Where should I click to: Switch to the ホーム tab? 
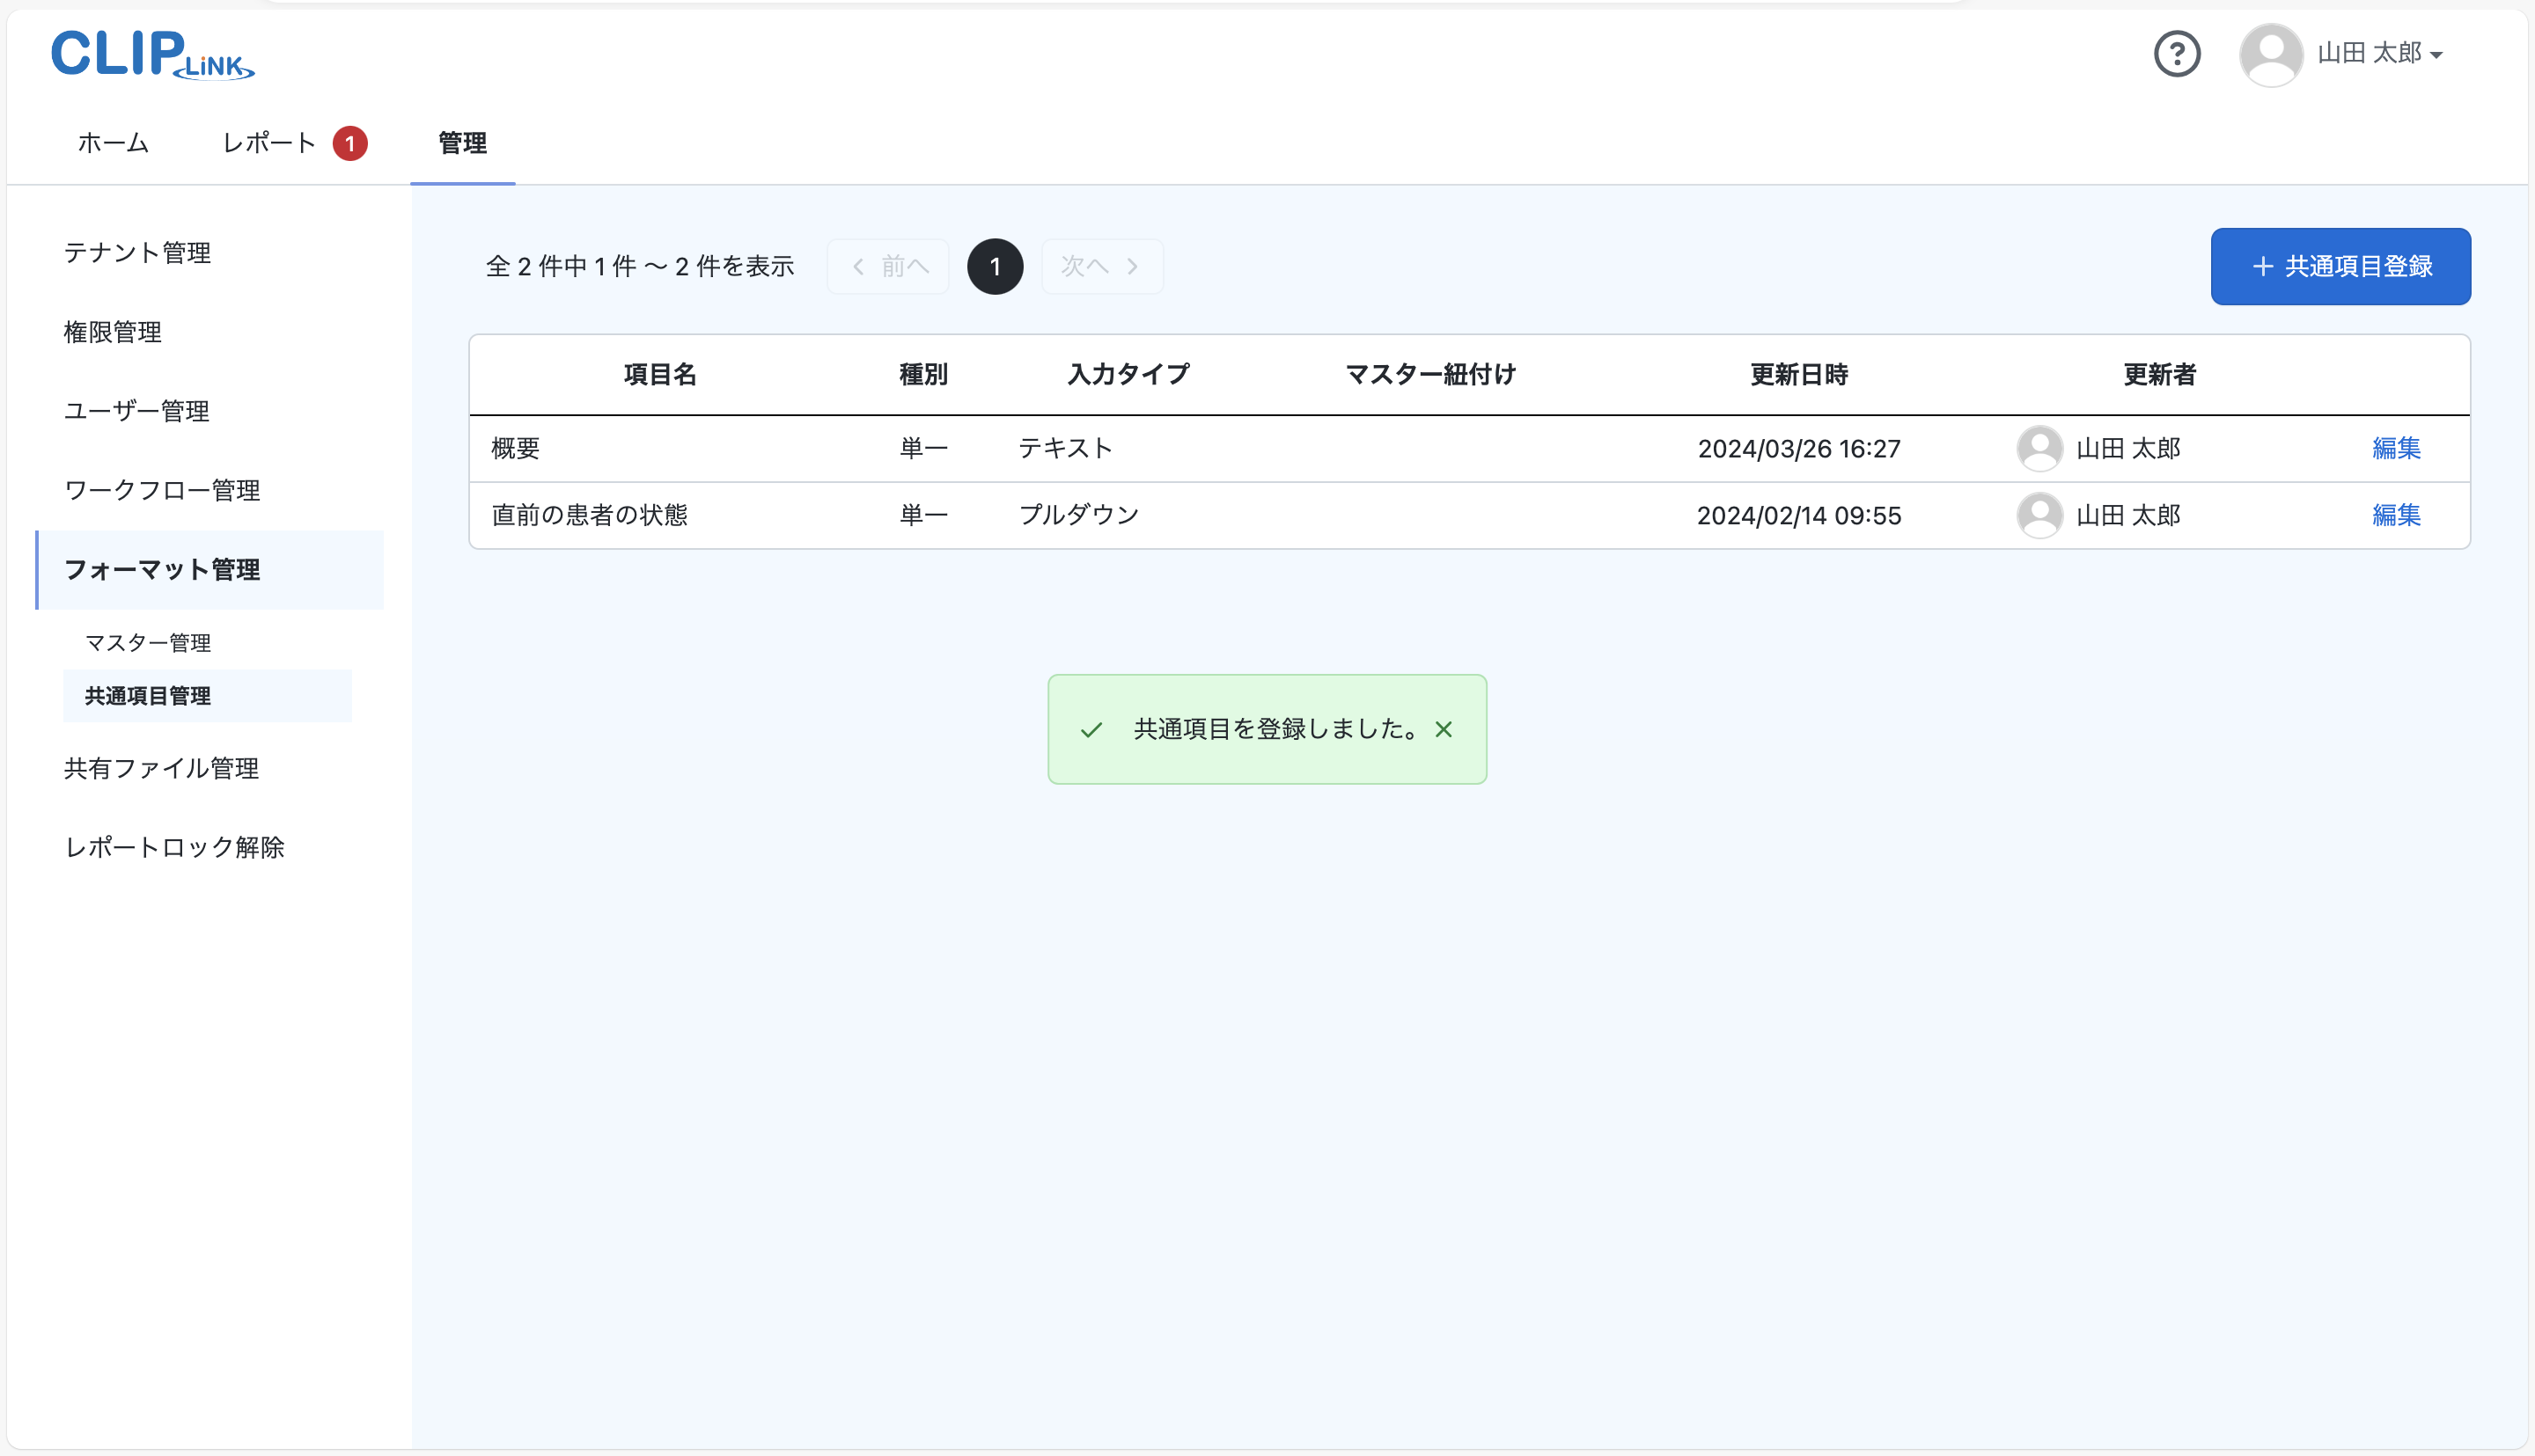point(112,143)
